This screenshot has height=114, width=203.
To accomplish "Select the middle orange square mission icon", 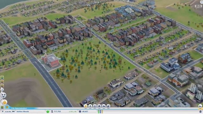I will pos(2,82).
